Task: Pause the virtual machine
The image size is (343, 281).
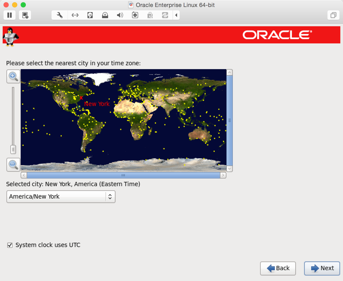Action: tap(9, 15)
